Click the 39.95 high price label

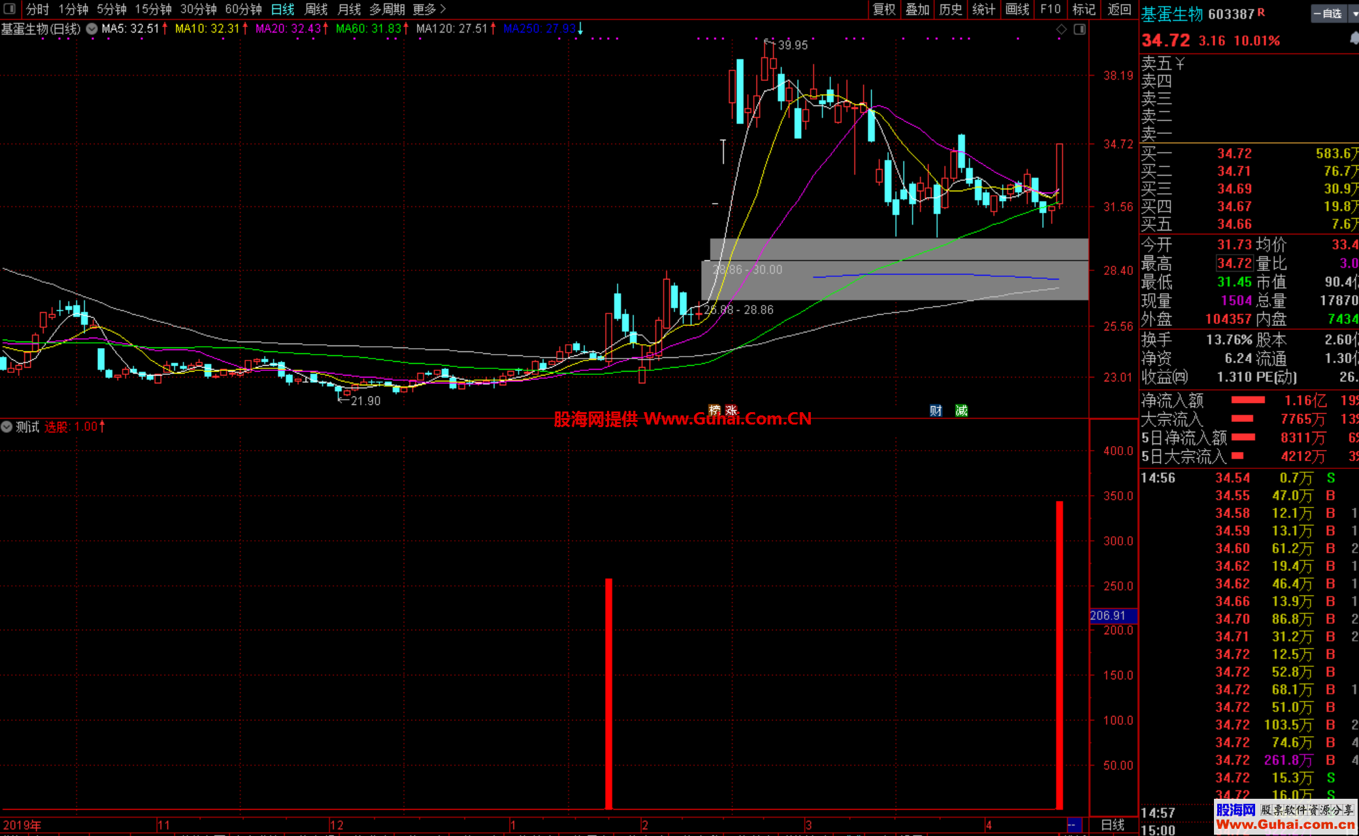click(793, 45)
